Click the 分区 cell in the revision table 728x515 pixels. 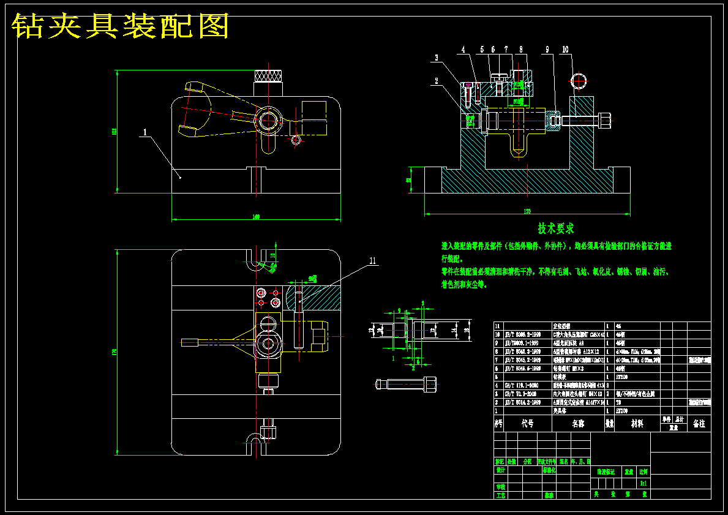527,462
